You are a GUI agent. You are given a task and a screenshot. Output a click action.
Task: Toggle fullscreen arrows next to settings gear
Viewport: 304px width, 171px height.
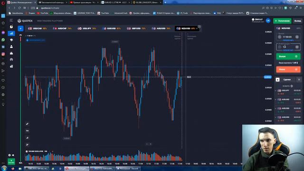point(13,155)
